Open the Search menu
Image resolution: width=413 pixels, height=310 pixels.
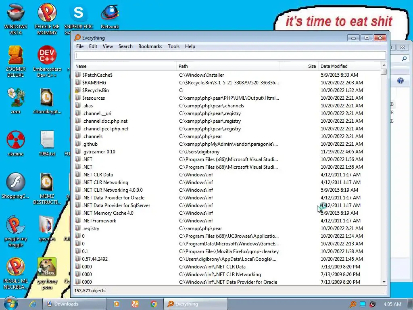pos(125,46)
